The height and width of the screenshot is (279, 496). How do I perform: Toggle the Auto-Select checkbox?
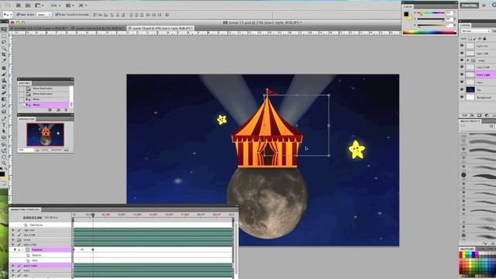point(18,15)
